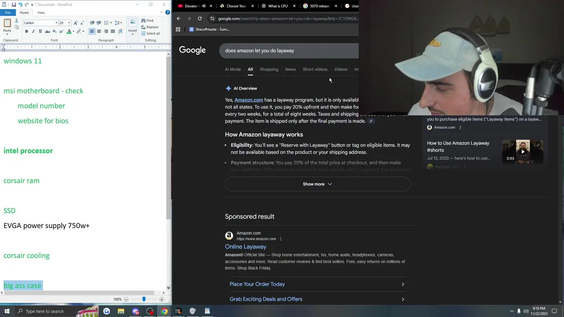Open WordPad Help question mark icon

pyautogui.click(x=168, y=13)
